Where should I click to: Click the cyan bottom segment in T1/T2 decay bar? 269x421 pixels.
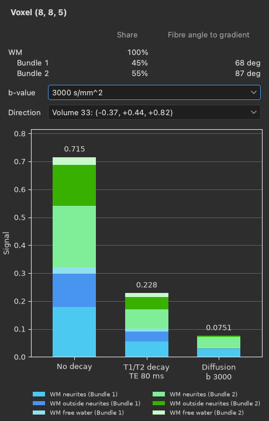tap(147, 349)
